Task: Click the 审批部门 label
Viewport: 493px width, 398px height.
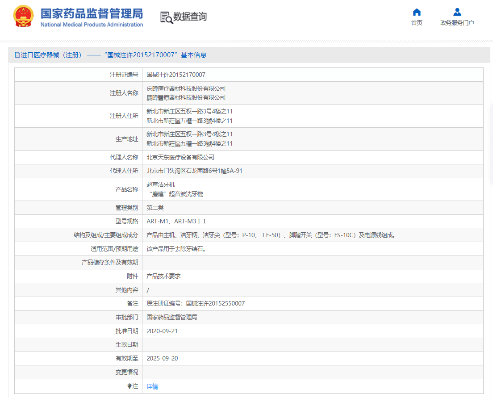Action: coord(127,317)
